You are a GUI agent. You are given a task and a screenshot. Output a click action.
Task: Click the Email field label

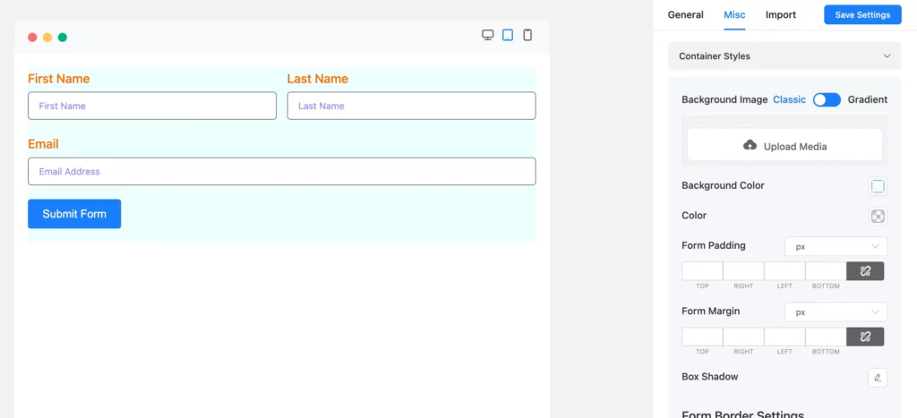pos(43,144)
